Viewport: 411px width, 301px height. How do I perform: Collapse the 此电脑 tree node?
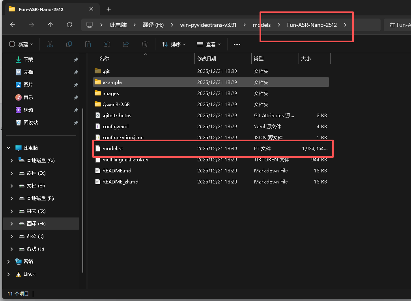[8, 148]
